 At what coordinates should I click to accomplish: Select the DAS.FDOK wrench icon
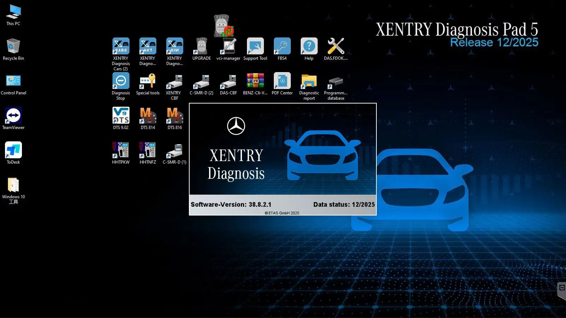pos(336,46)
